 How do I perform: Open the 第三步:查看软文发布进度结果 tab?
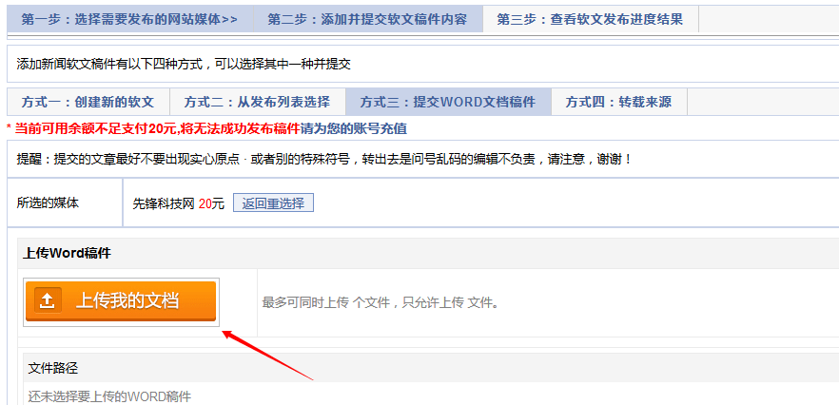pyautogui.click(x=590, y=20)
